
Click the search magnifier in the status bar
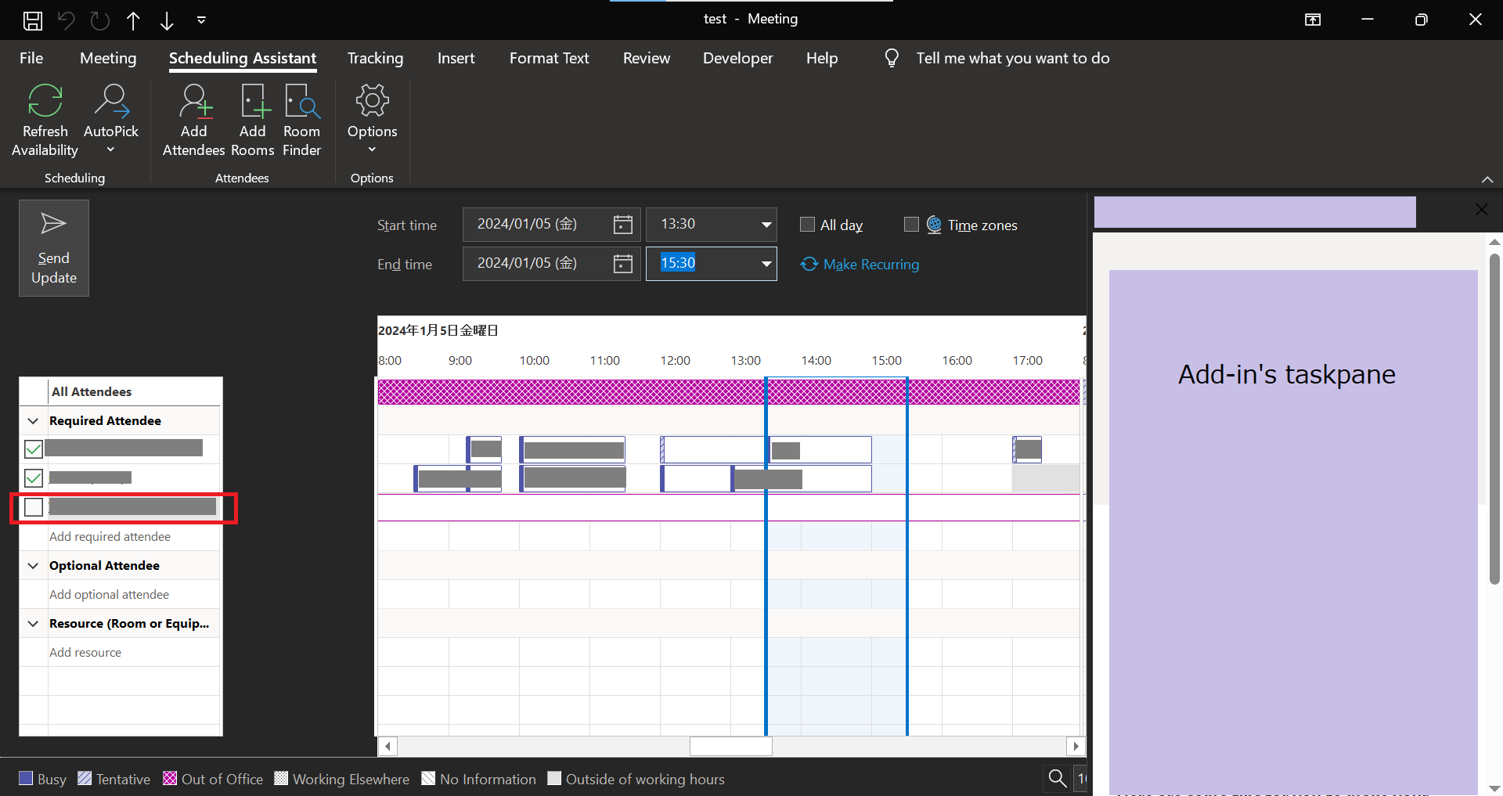click(1056, 778)
